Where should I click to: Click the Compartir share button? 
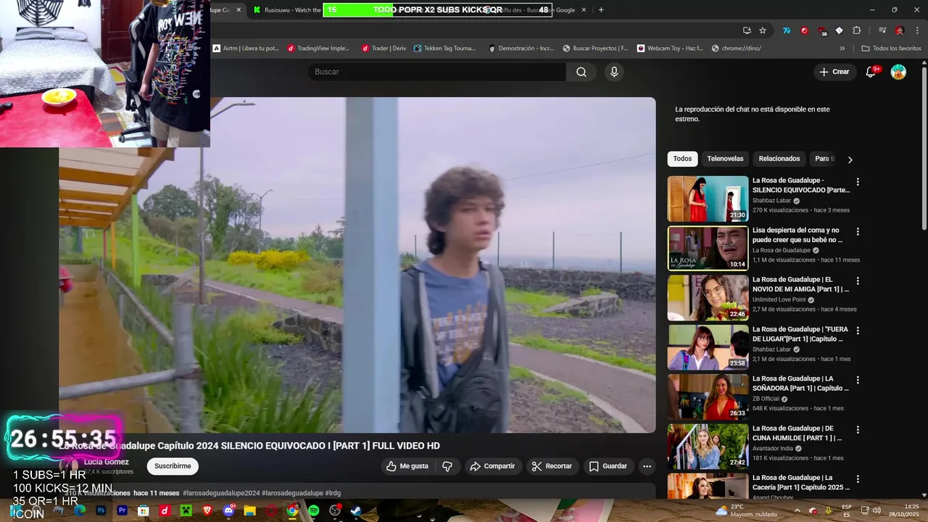(x=492, y=466)
